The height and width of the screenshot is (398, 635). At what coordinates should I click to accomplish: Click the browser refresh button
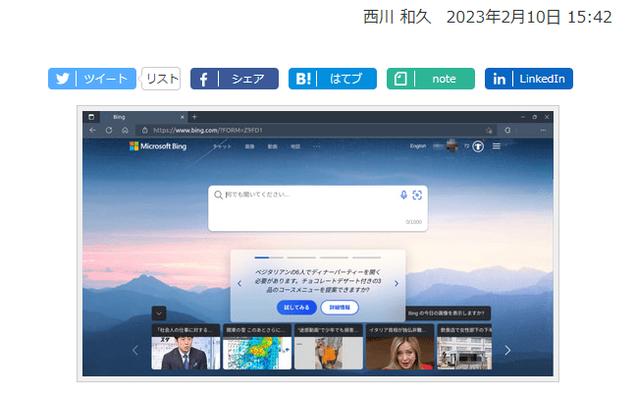tap(109, 130)
